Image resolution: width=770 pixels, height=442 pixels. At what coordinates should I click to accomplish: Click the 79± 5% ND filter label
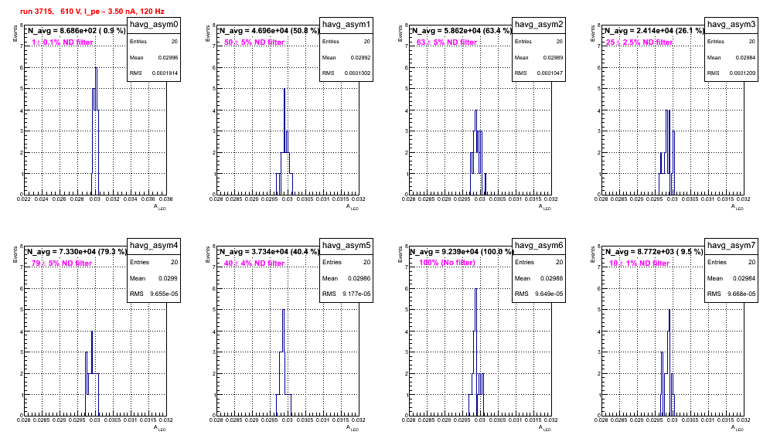click(x=62, y=263)
